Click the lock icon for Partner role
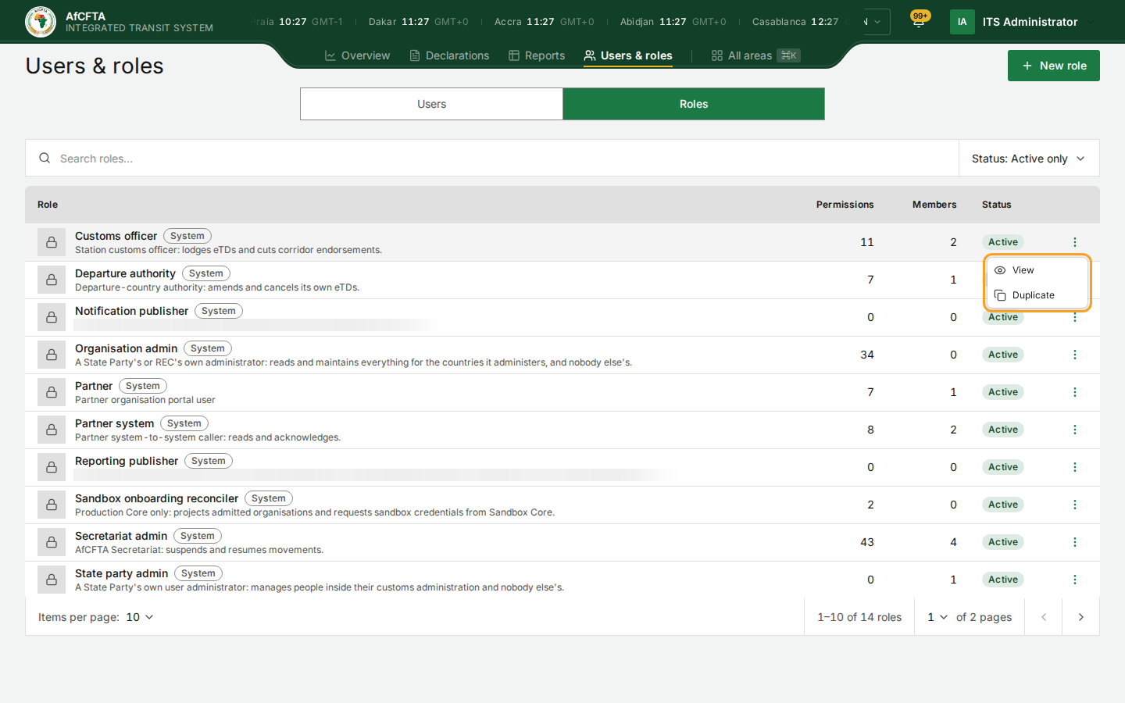The width and height of the screenshot is (1125, 703). point(52,392)
